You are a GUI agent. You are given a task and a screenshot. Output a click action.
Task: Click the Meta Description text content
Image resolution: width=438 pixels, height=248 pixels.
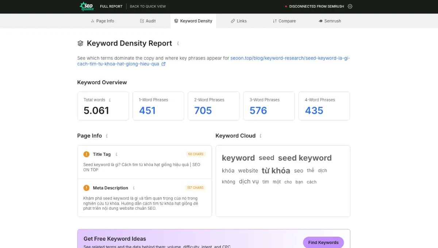(x=141, y=204)
